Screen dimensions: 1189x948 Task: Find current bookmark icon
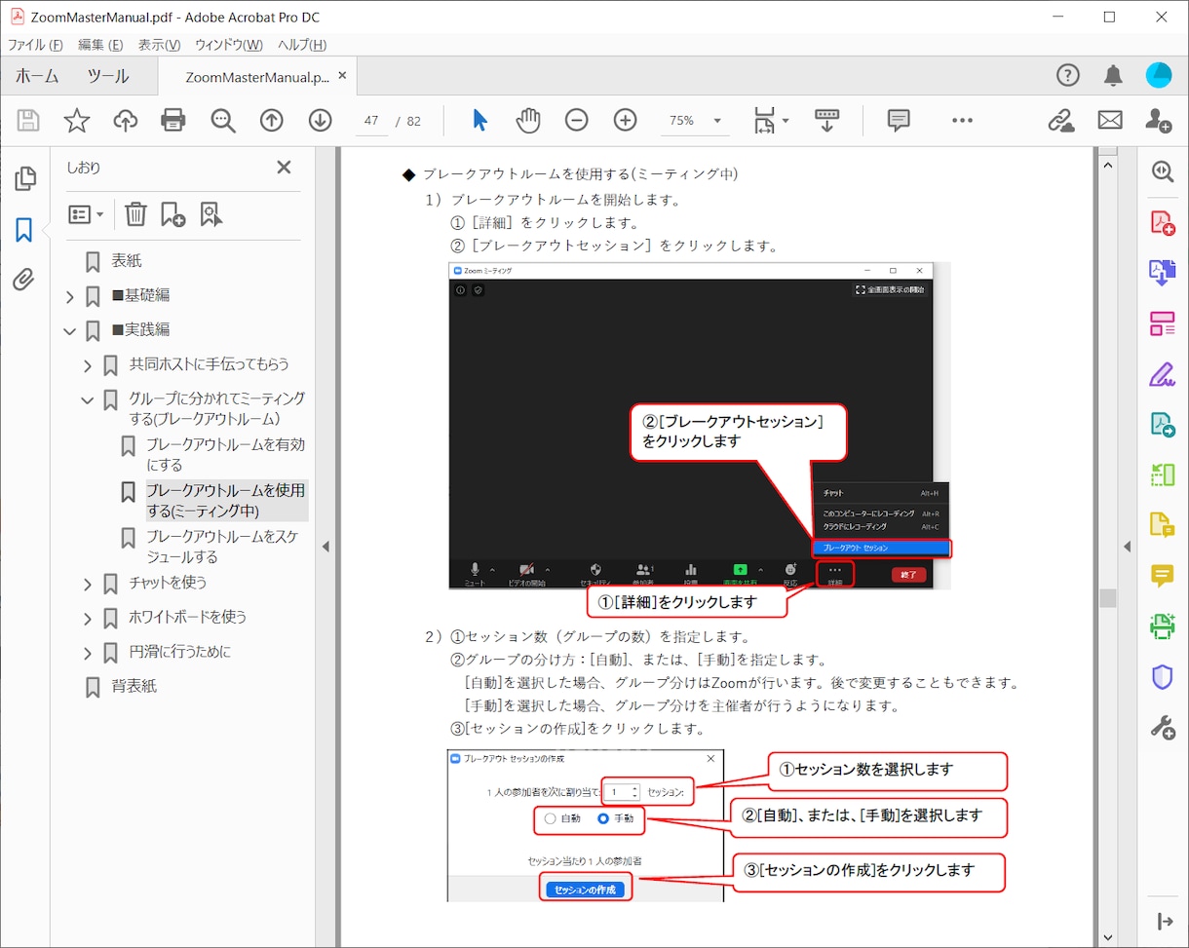211,214
